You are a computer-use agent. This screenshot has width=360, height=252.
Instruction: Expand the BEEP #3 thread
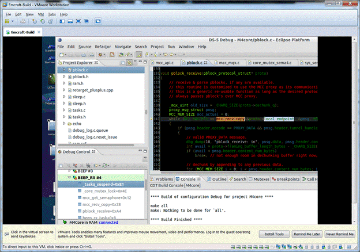click(71, 171)
